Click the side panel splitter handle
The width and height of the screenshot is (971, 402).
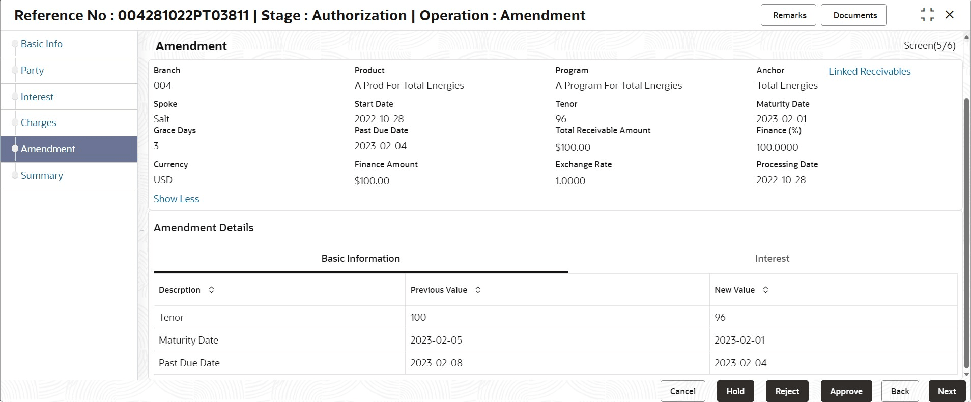tap(142, 203)
